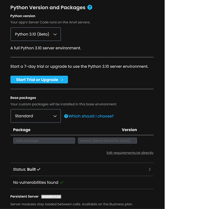Open the Standard base packages dropdown

[x=35, y=116]
